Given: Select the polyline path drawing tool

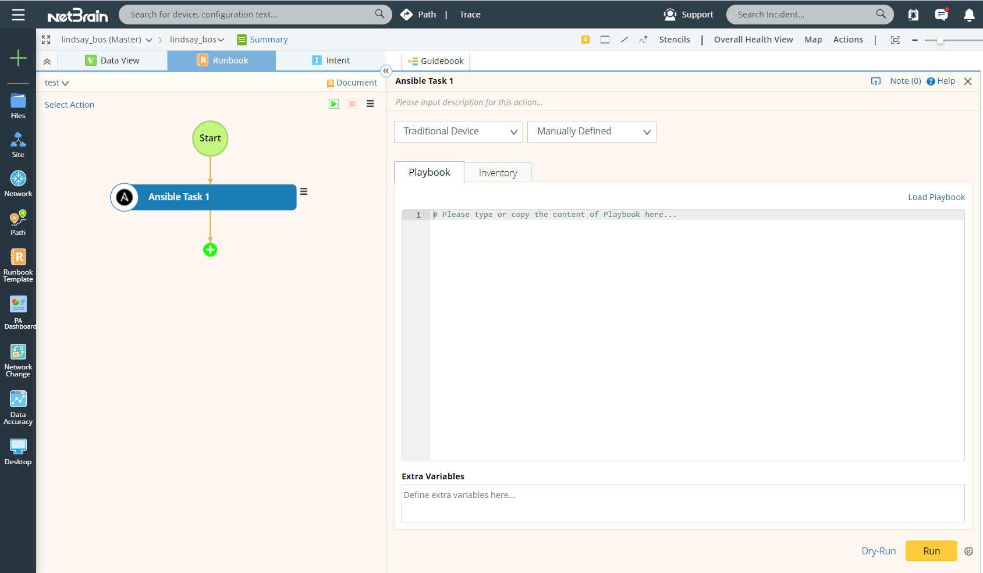Looking at the screenshot, I should [x=644, y=40].
